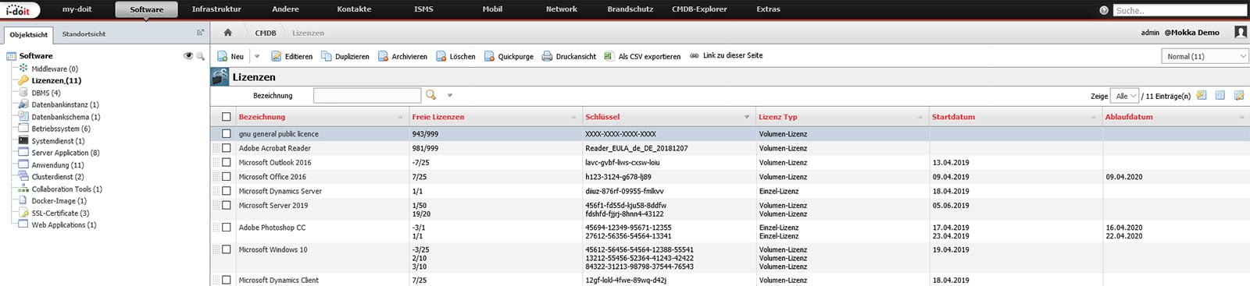
Task: Delete selection with Löschen icon
Action: click(441, 56)
